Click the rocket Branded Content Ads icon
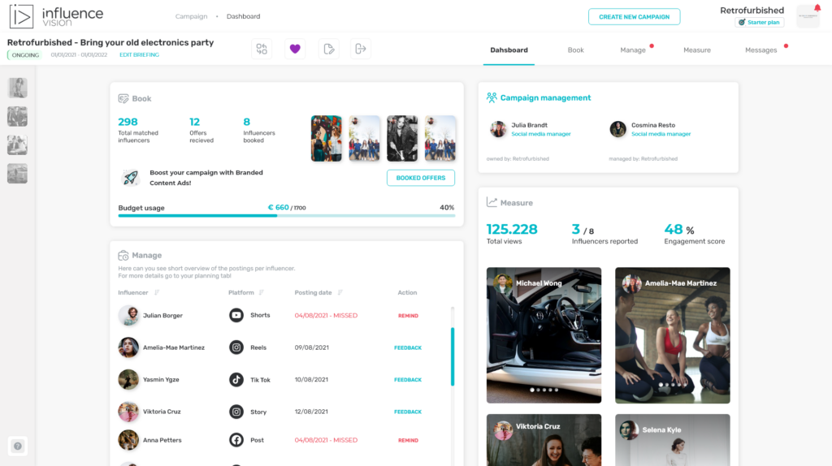The width and height of the screenshot is (832, 466). (x=130, y=178)
